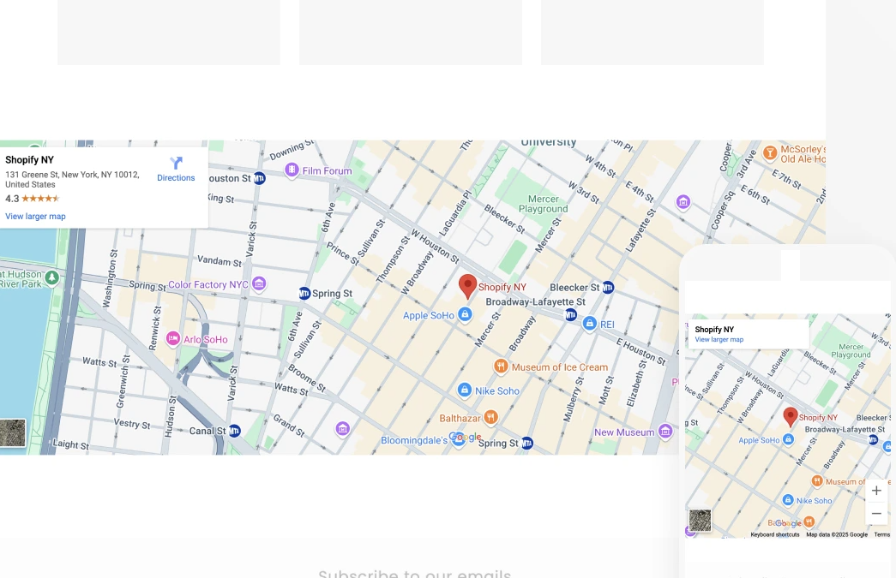Click the red Shopify NY pin on the desktop map
Screen dimensions: 896x578
pyautogui.click(x=467, y=287)
